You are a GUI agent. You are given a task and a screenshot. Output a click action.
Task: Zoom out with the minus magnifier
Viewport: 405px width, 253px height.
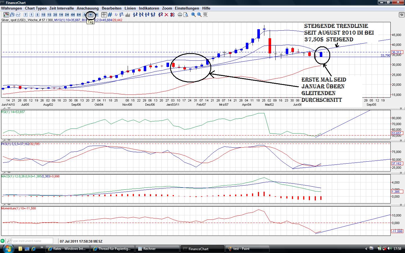[199, 15]
